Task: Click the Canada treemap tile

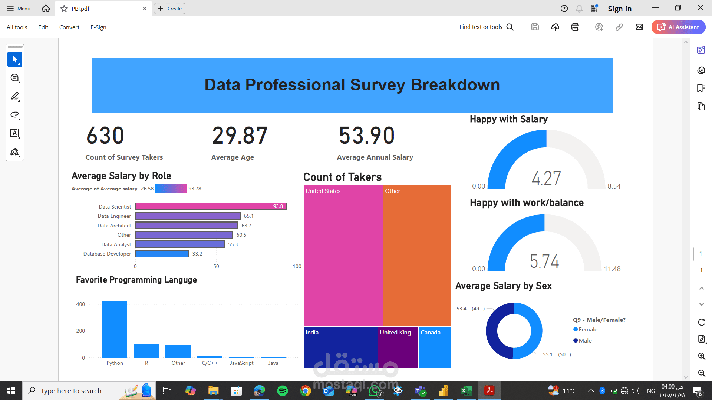Action: click(435, 347)
